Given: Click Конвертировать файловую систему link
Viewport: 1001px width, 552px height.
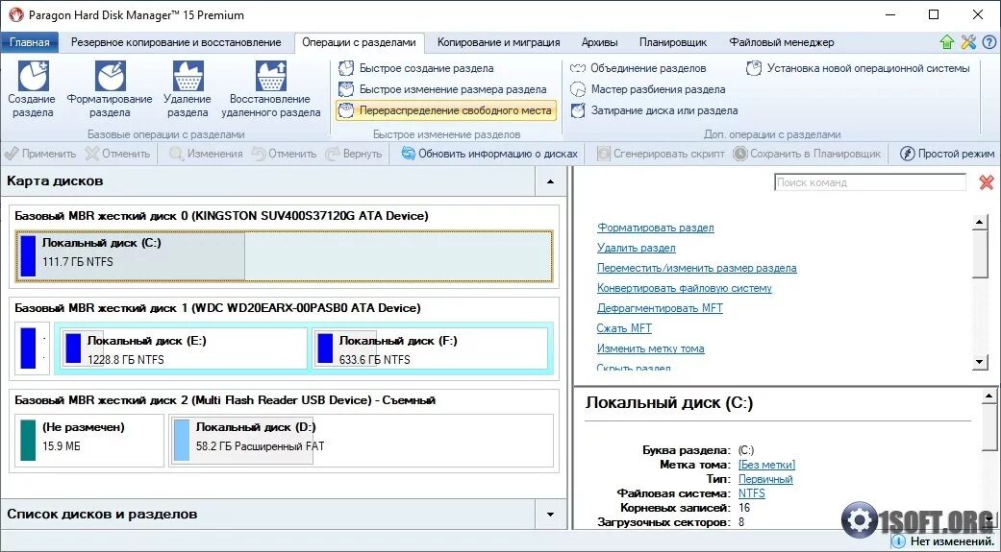Looking at the screenshot, I should pos(685,288).
